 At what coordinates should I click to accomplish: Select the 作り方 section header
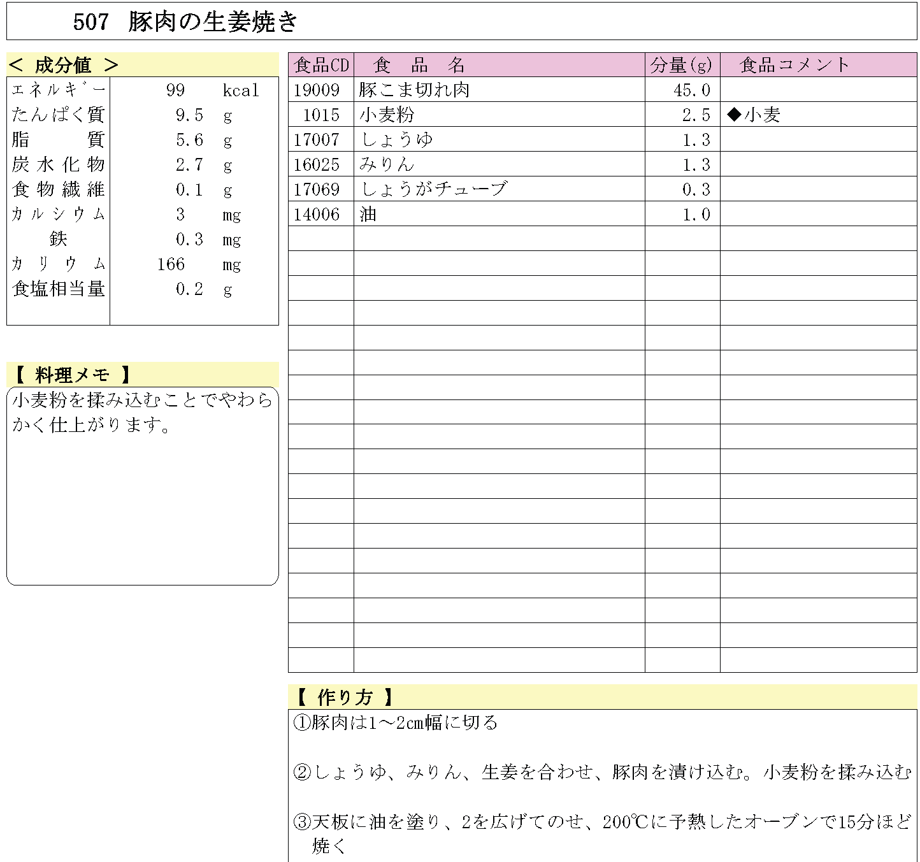[345, 697]
